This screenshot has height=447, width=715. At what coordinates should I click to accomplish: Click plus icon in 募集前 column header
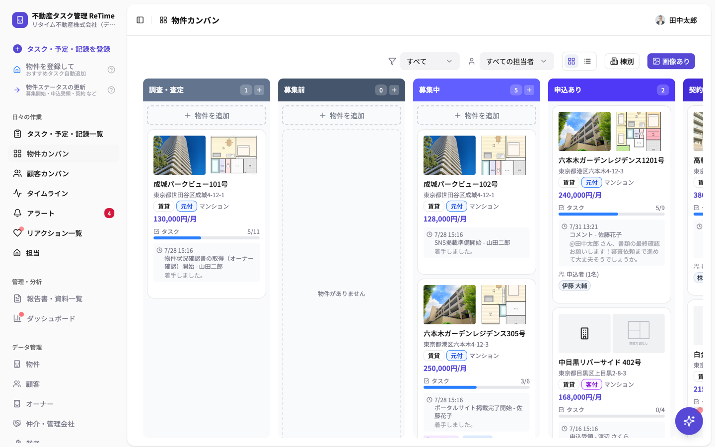point(394,90)
